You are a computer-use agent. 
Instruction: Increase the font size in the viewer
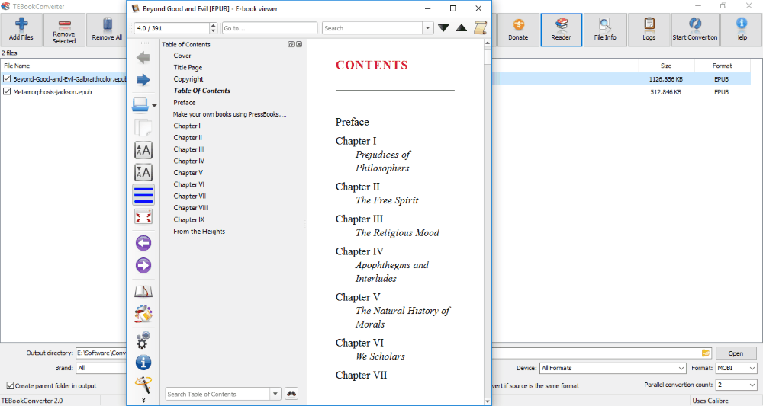(x=143, y=150)
